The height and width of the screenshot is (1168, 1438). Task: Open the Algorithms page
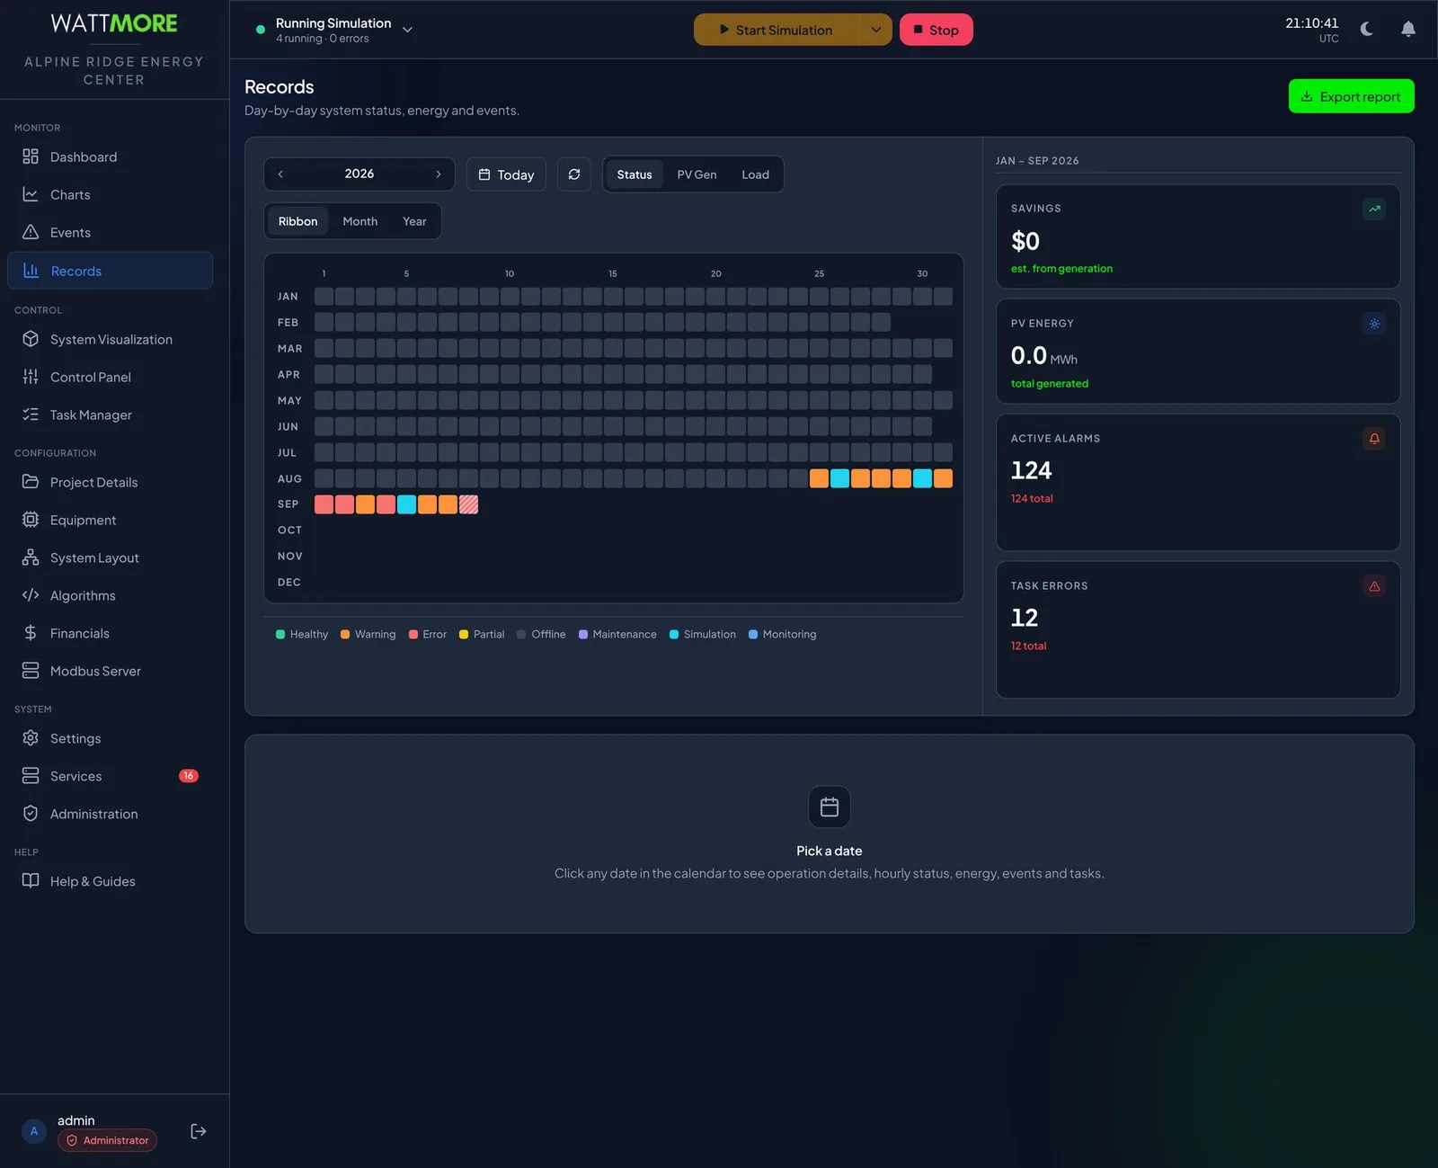tap(110, 595)
